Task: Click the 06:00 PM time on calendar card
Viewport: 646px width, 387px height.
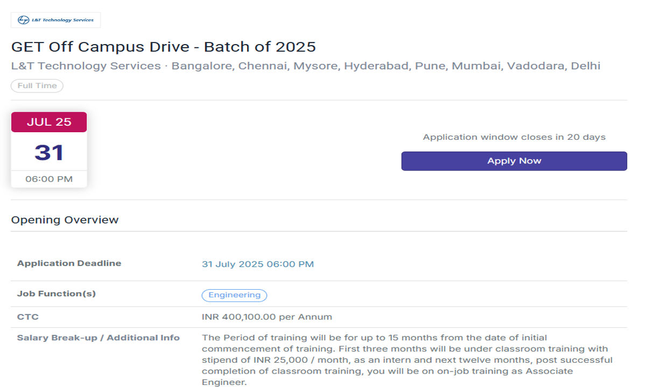Action: coord(49,179)
